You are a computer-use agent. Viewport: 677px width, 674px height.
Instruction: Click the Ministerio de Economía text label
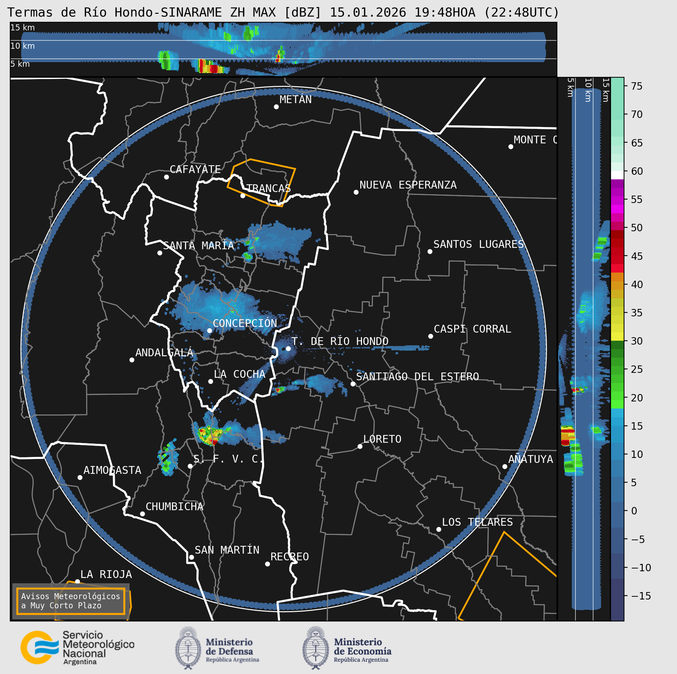point(362,647)
